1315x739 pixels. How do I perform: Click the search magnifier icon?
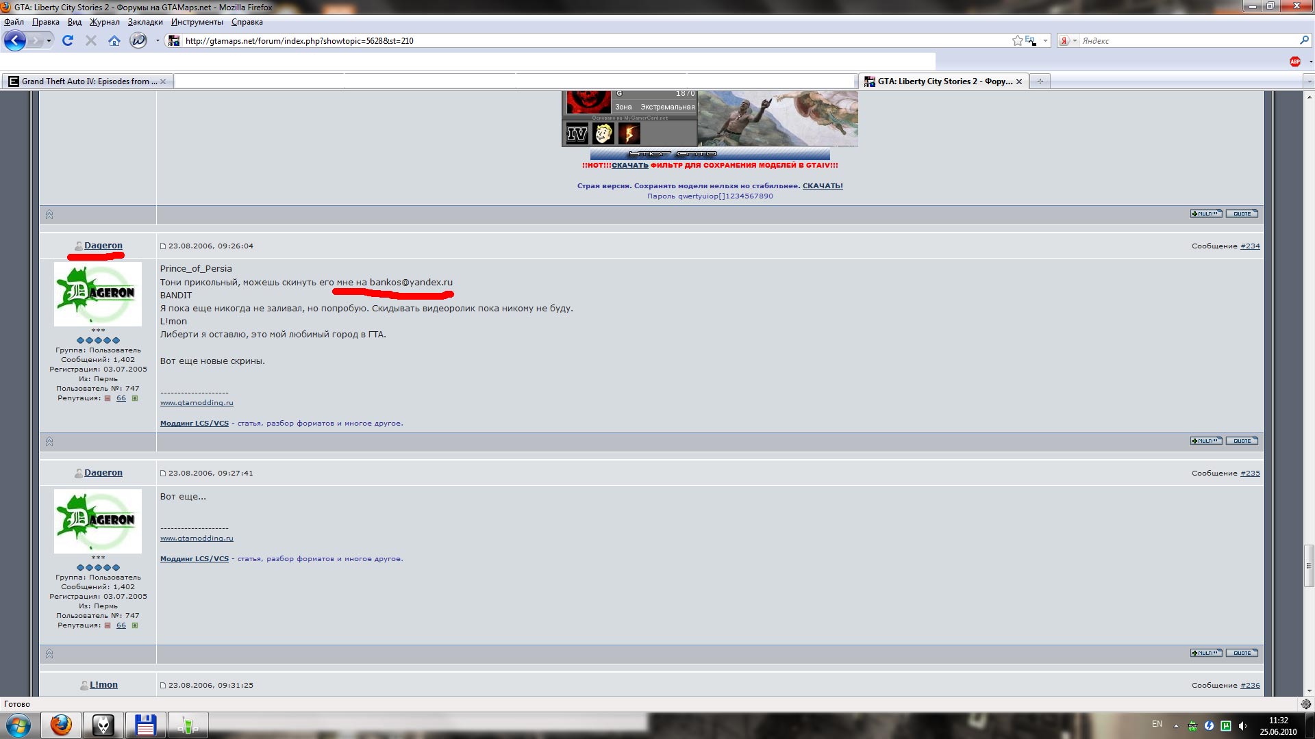[x=1304, y=40]
